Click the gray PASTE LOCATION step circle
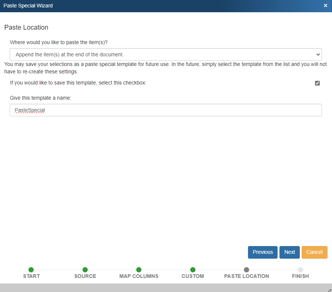 [x=247, y=270]
